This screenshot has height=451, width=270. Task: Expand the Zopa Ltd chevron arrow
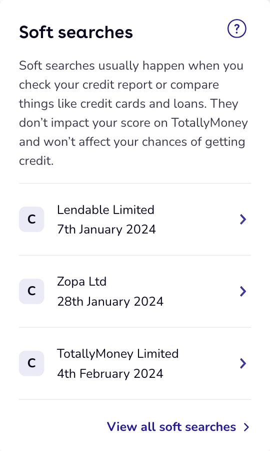click(x=243, y=291)
